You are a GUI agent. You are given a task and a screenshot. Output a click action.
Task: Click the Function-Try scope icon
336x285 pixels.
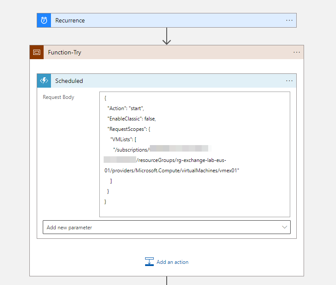pos(37,52)
